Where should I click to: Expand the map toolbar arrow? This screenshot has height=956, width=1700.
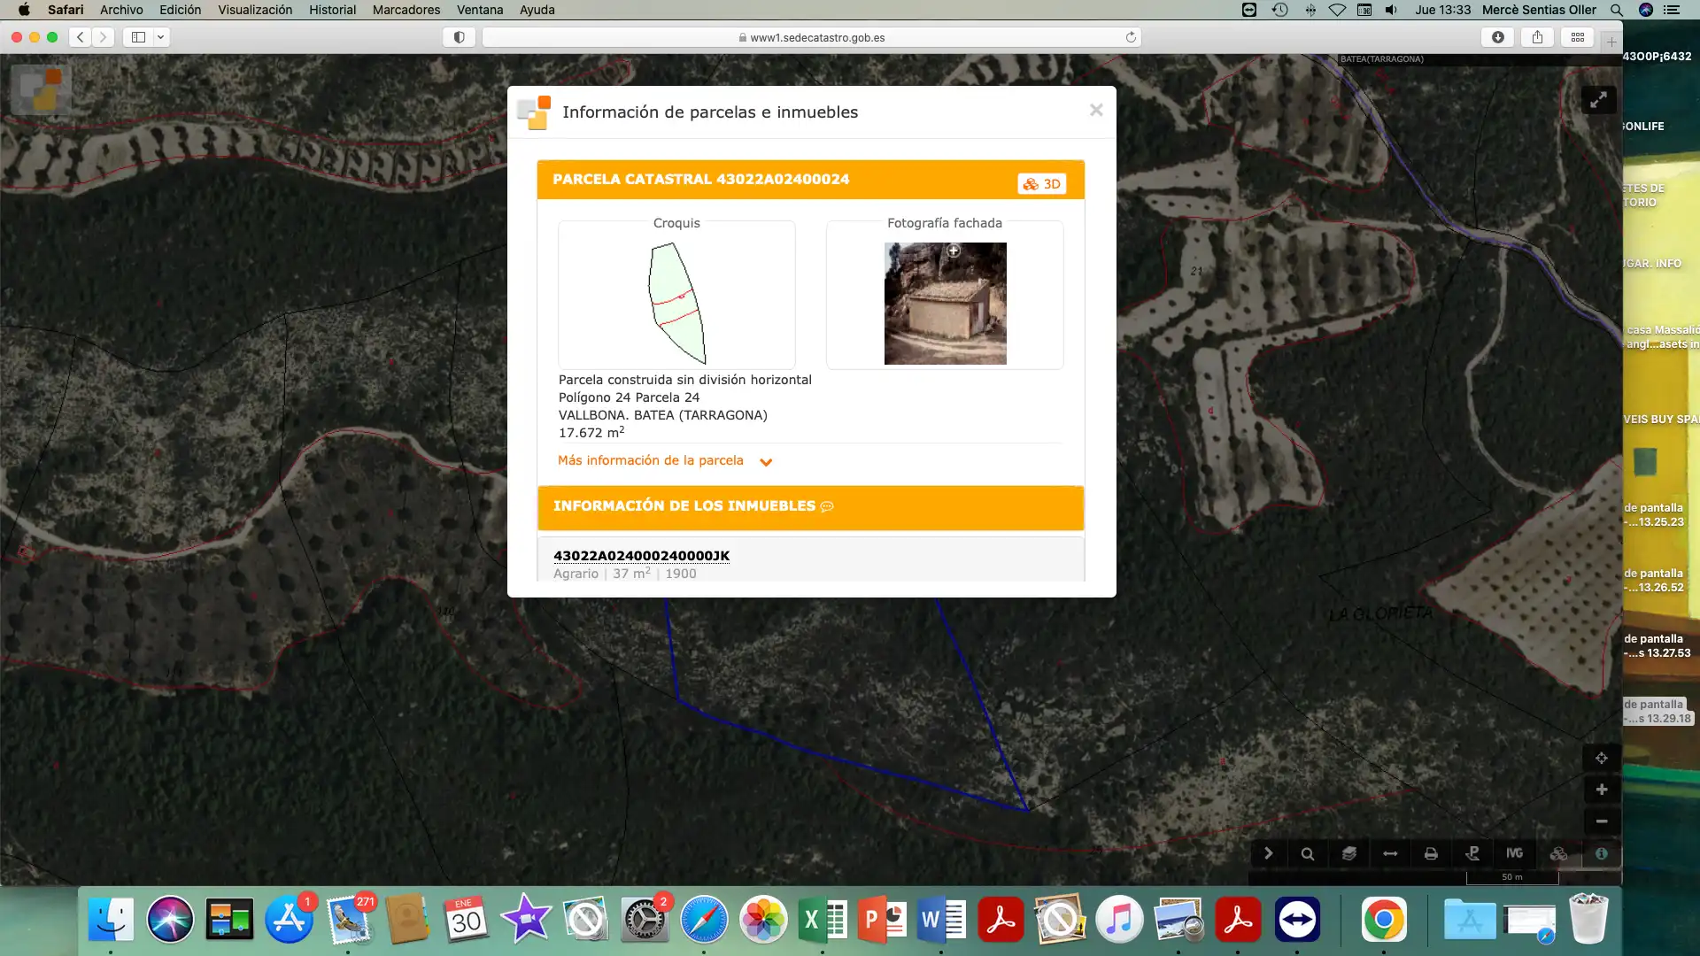pos(1268,854)
